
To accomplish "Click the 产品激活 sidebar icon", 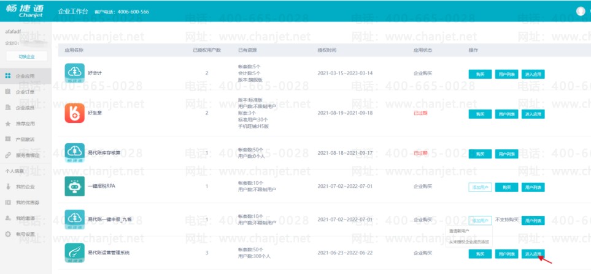I will [8, 139].
